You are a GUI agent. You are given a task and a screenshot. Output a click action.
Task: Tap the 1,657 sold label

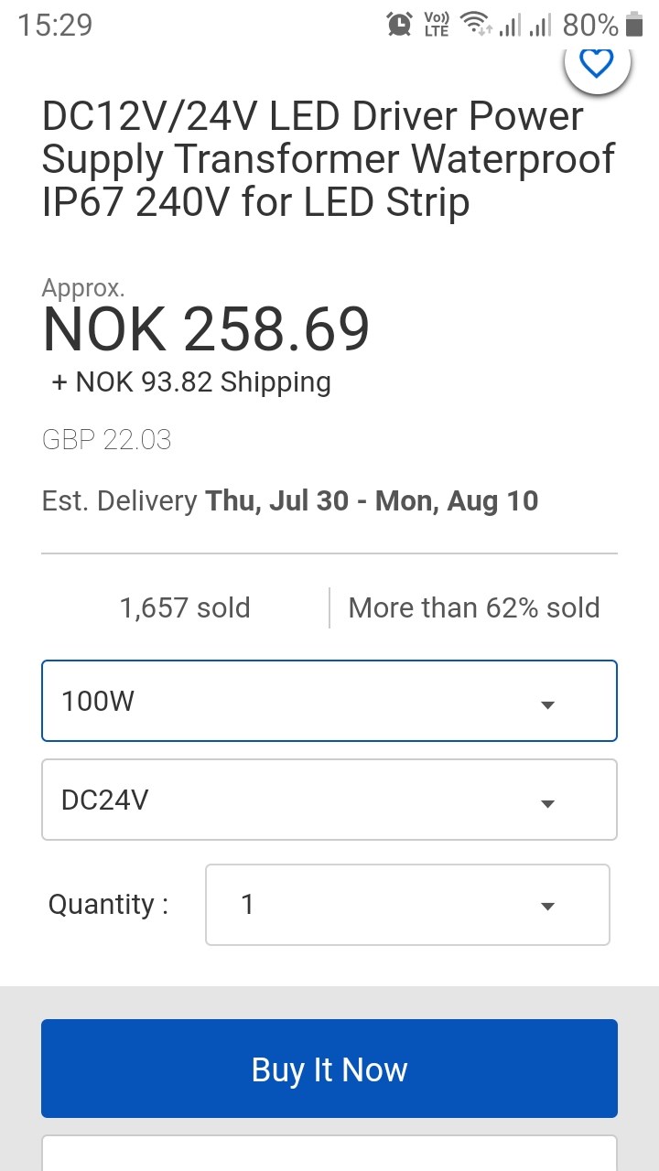(x=185, y=607)
